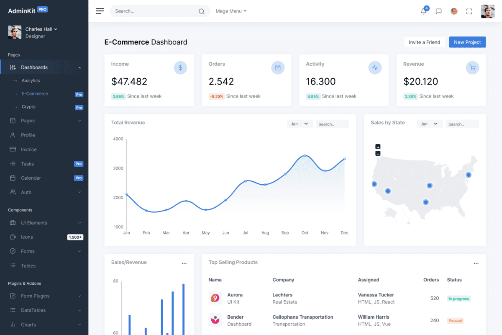The image size is (502, 335).
Task: Click Invite a Friend
Action: 424,42
